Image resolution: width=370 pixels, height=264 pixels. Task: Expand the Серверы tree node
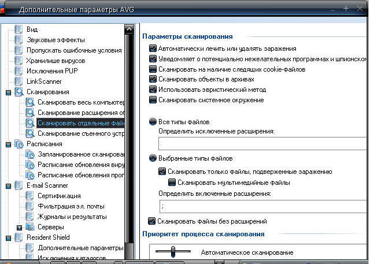click(19, 228)
